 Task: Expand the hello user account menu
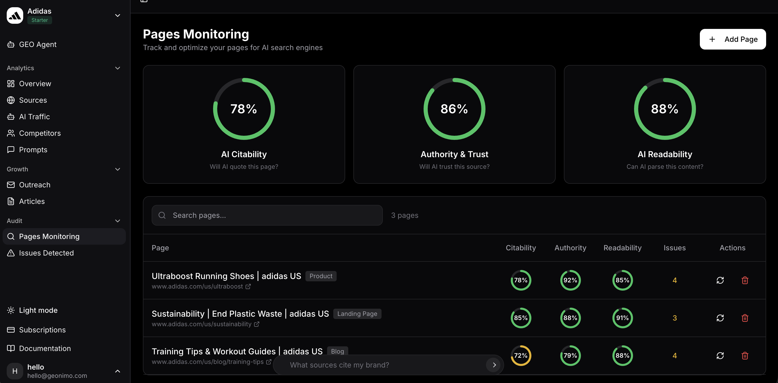(117, 371)
